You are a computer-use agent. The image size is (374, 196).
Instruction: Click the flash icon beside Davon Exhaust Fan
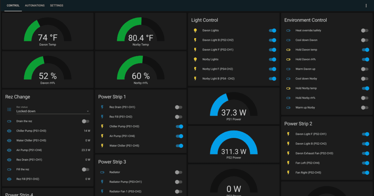click(288, 153)
